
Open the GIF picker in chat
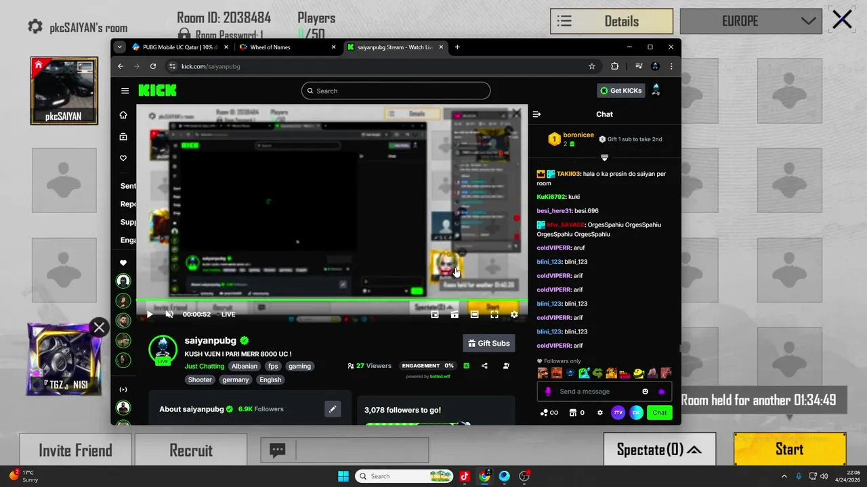[636, 413]
